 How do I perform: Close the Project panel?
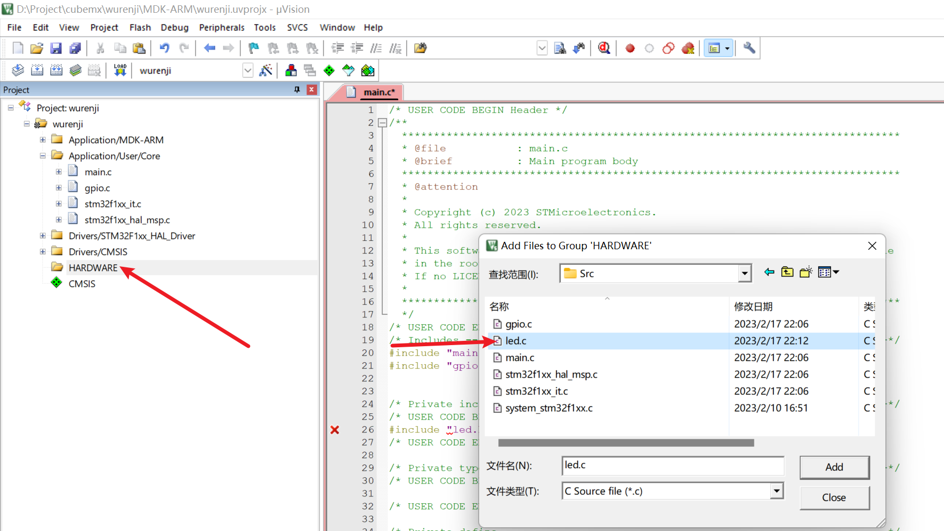coord(312,89)
